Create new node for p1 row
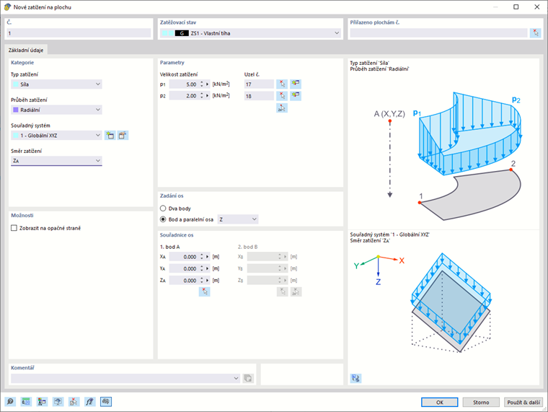548x412 pixels. tap(296, 84)
